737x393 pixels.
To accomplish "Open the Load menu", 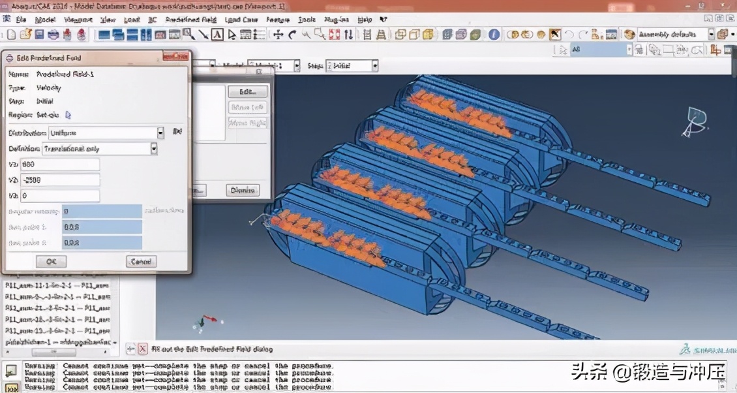I will tap(132, 20).
